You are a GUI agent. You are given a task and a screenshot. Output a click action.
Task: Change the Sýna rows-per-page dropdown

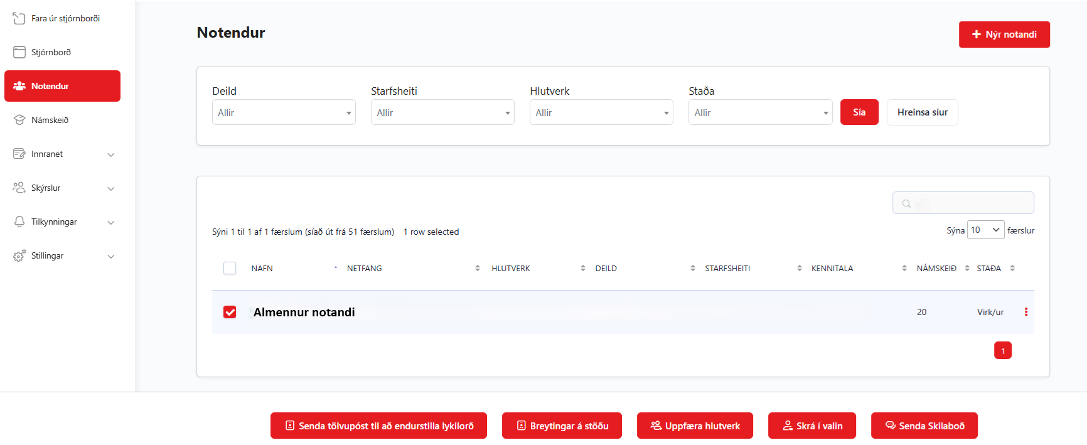(x=985, y=230)
